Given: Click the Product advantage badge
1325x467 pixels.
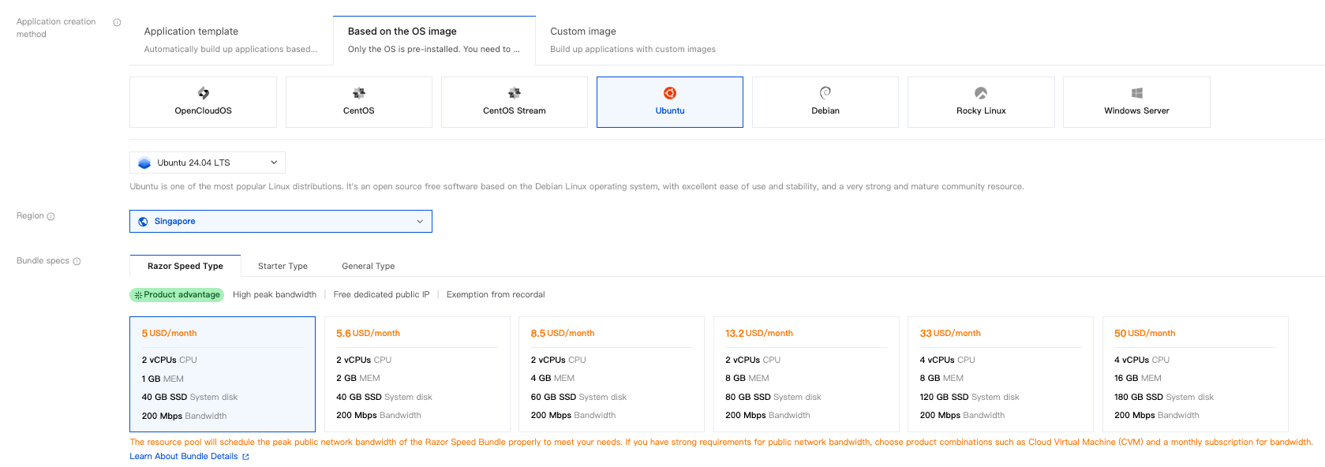Looking at the screenshot, I should click(177, 295).
